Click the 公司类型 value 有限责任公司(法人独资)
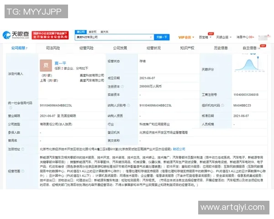The image size is (274, 219). [x=56, y=124]
